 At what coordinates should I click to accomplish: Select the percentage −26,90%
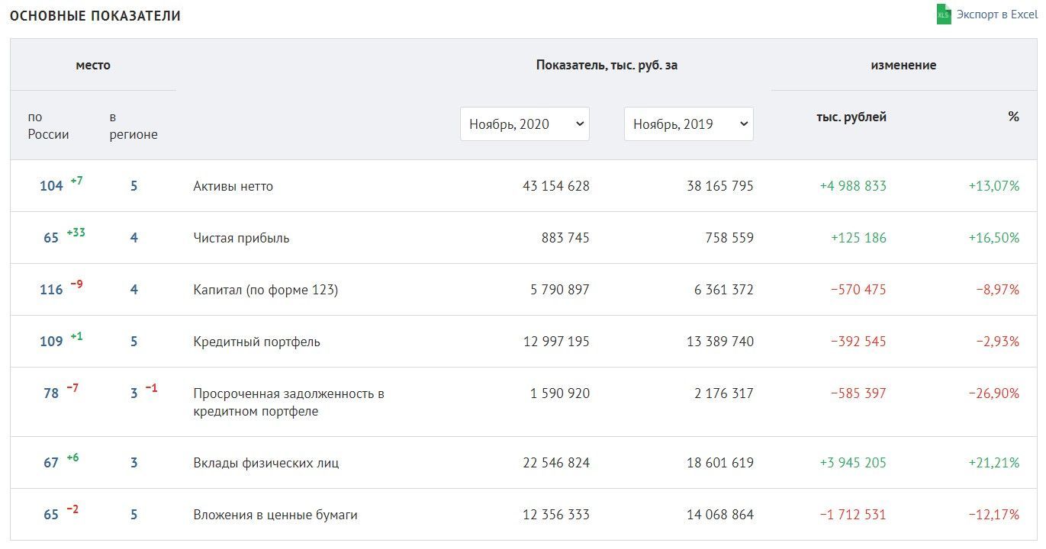tap(994, 393)
